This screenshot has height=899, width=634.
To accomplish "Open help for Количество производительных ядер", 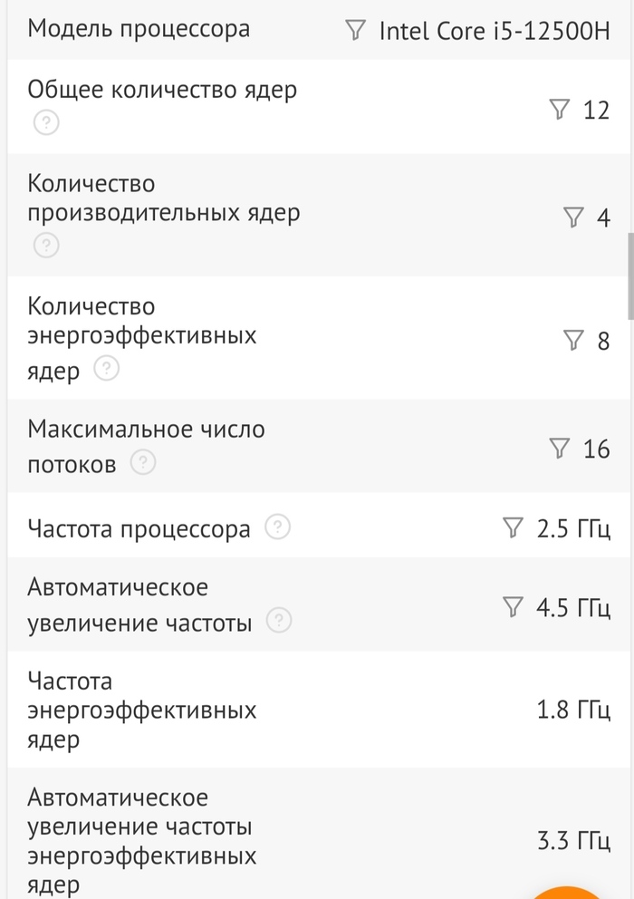I will pos(45,246).
